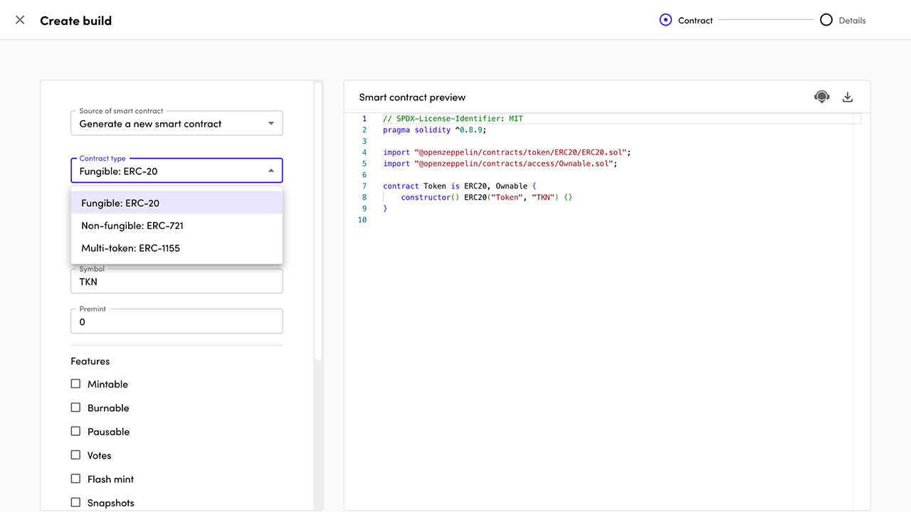This screenshot has width=911, height=512.
Task: Check the Snapshots option
Action: click(x=76, y=503)
